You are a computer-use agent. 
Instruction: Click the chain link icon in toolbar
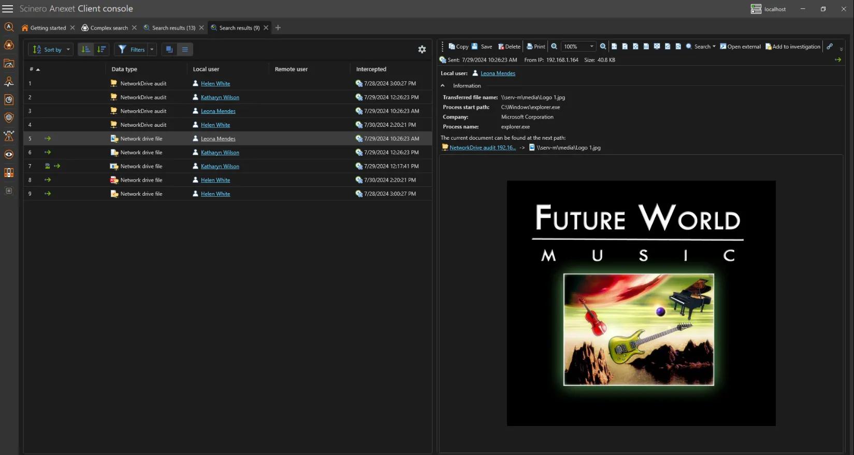pyautogui.click(x=830, y=47)
